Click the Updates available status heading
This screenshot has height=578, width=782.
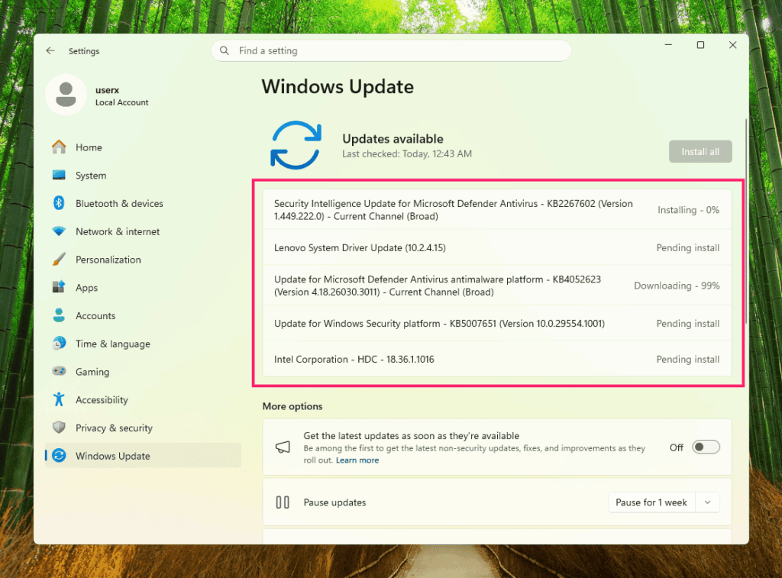[x=393, y=139]
